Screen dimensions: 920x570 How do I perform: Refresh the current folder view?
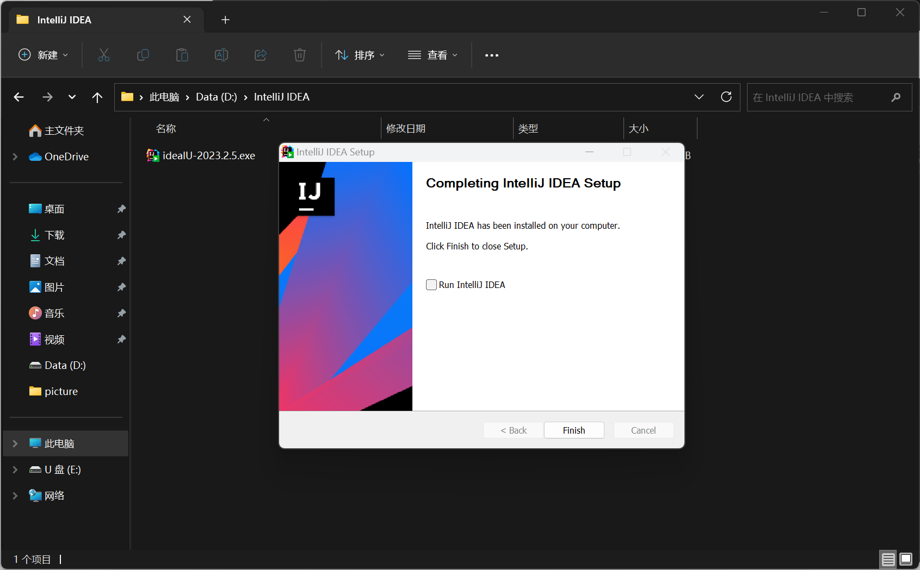point(726,97)
